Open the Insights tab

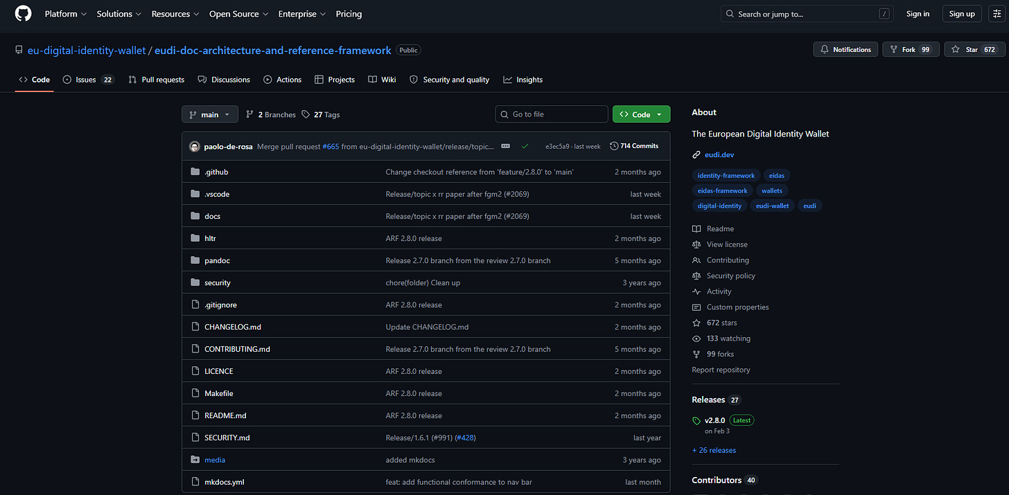(523, 80)
